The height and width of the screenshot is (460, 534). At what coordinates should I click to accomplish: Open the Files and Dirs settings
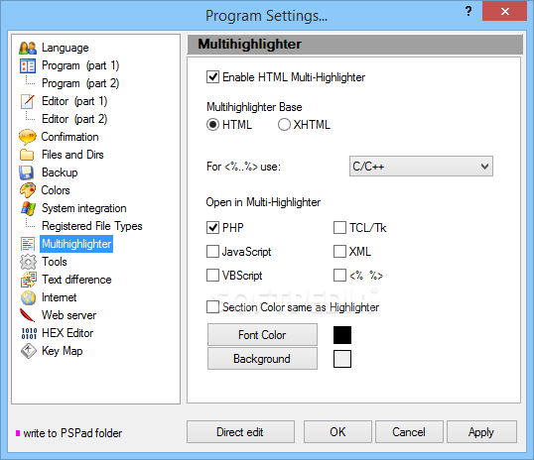[72, 155]
